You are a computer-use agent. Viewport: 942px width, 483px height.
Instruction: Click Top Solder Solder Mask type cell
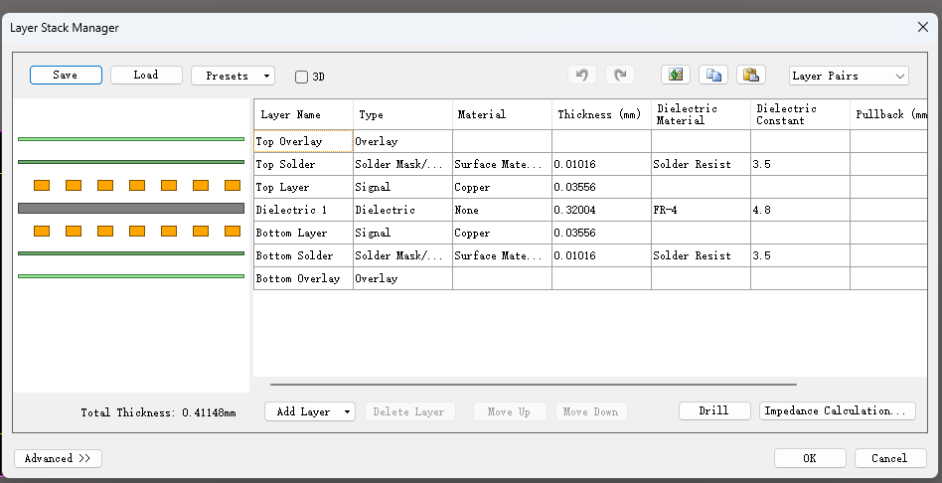pos(402,164)
